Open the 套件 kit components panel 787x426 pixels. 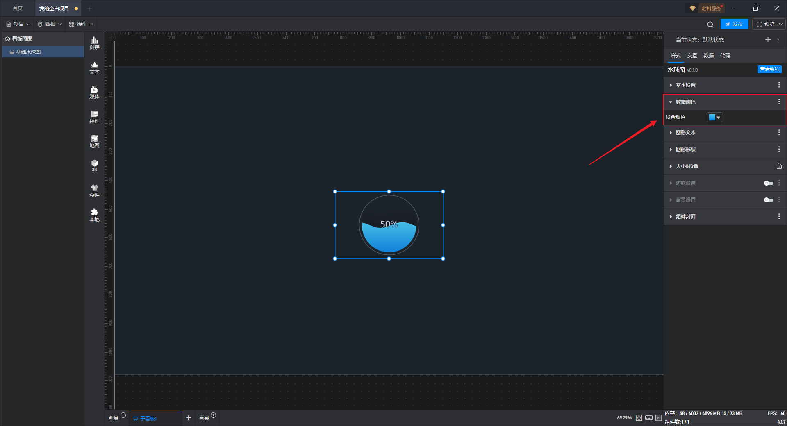coord(94,190)
